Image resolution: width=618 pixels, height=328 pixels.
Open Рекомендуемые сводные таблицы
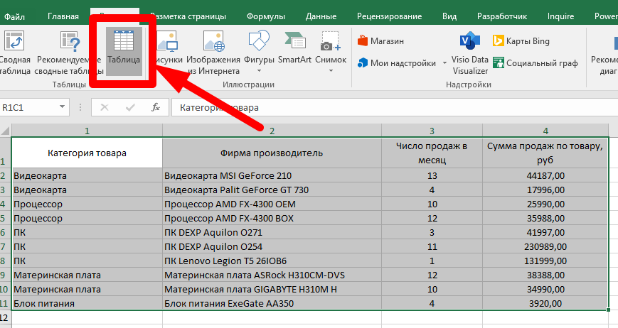point(69,52)
